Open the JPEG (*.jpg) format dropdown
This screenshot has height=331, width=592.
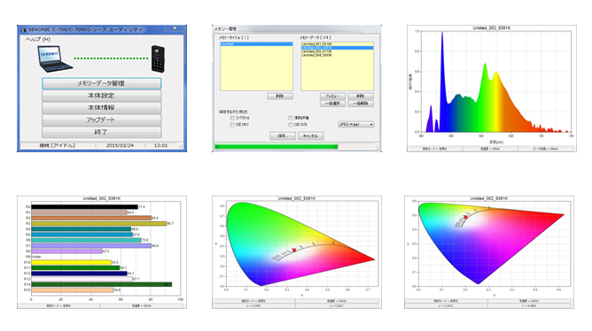click(355, 124)
